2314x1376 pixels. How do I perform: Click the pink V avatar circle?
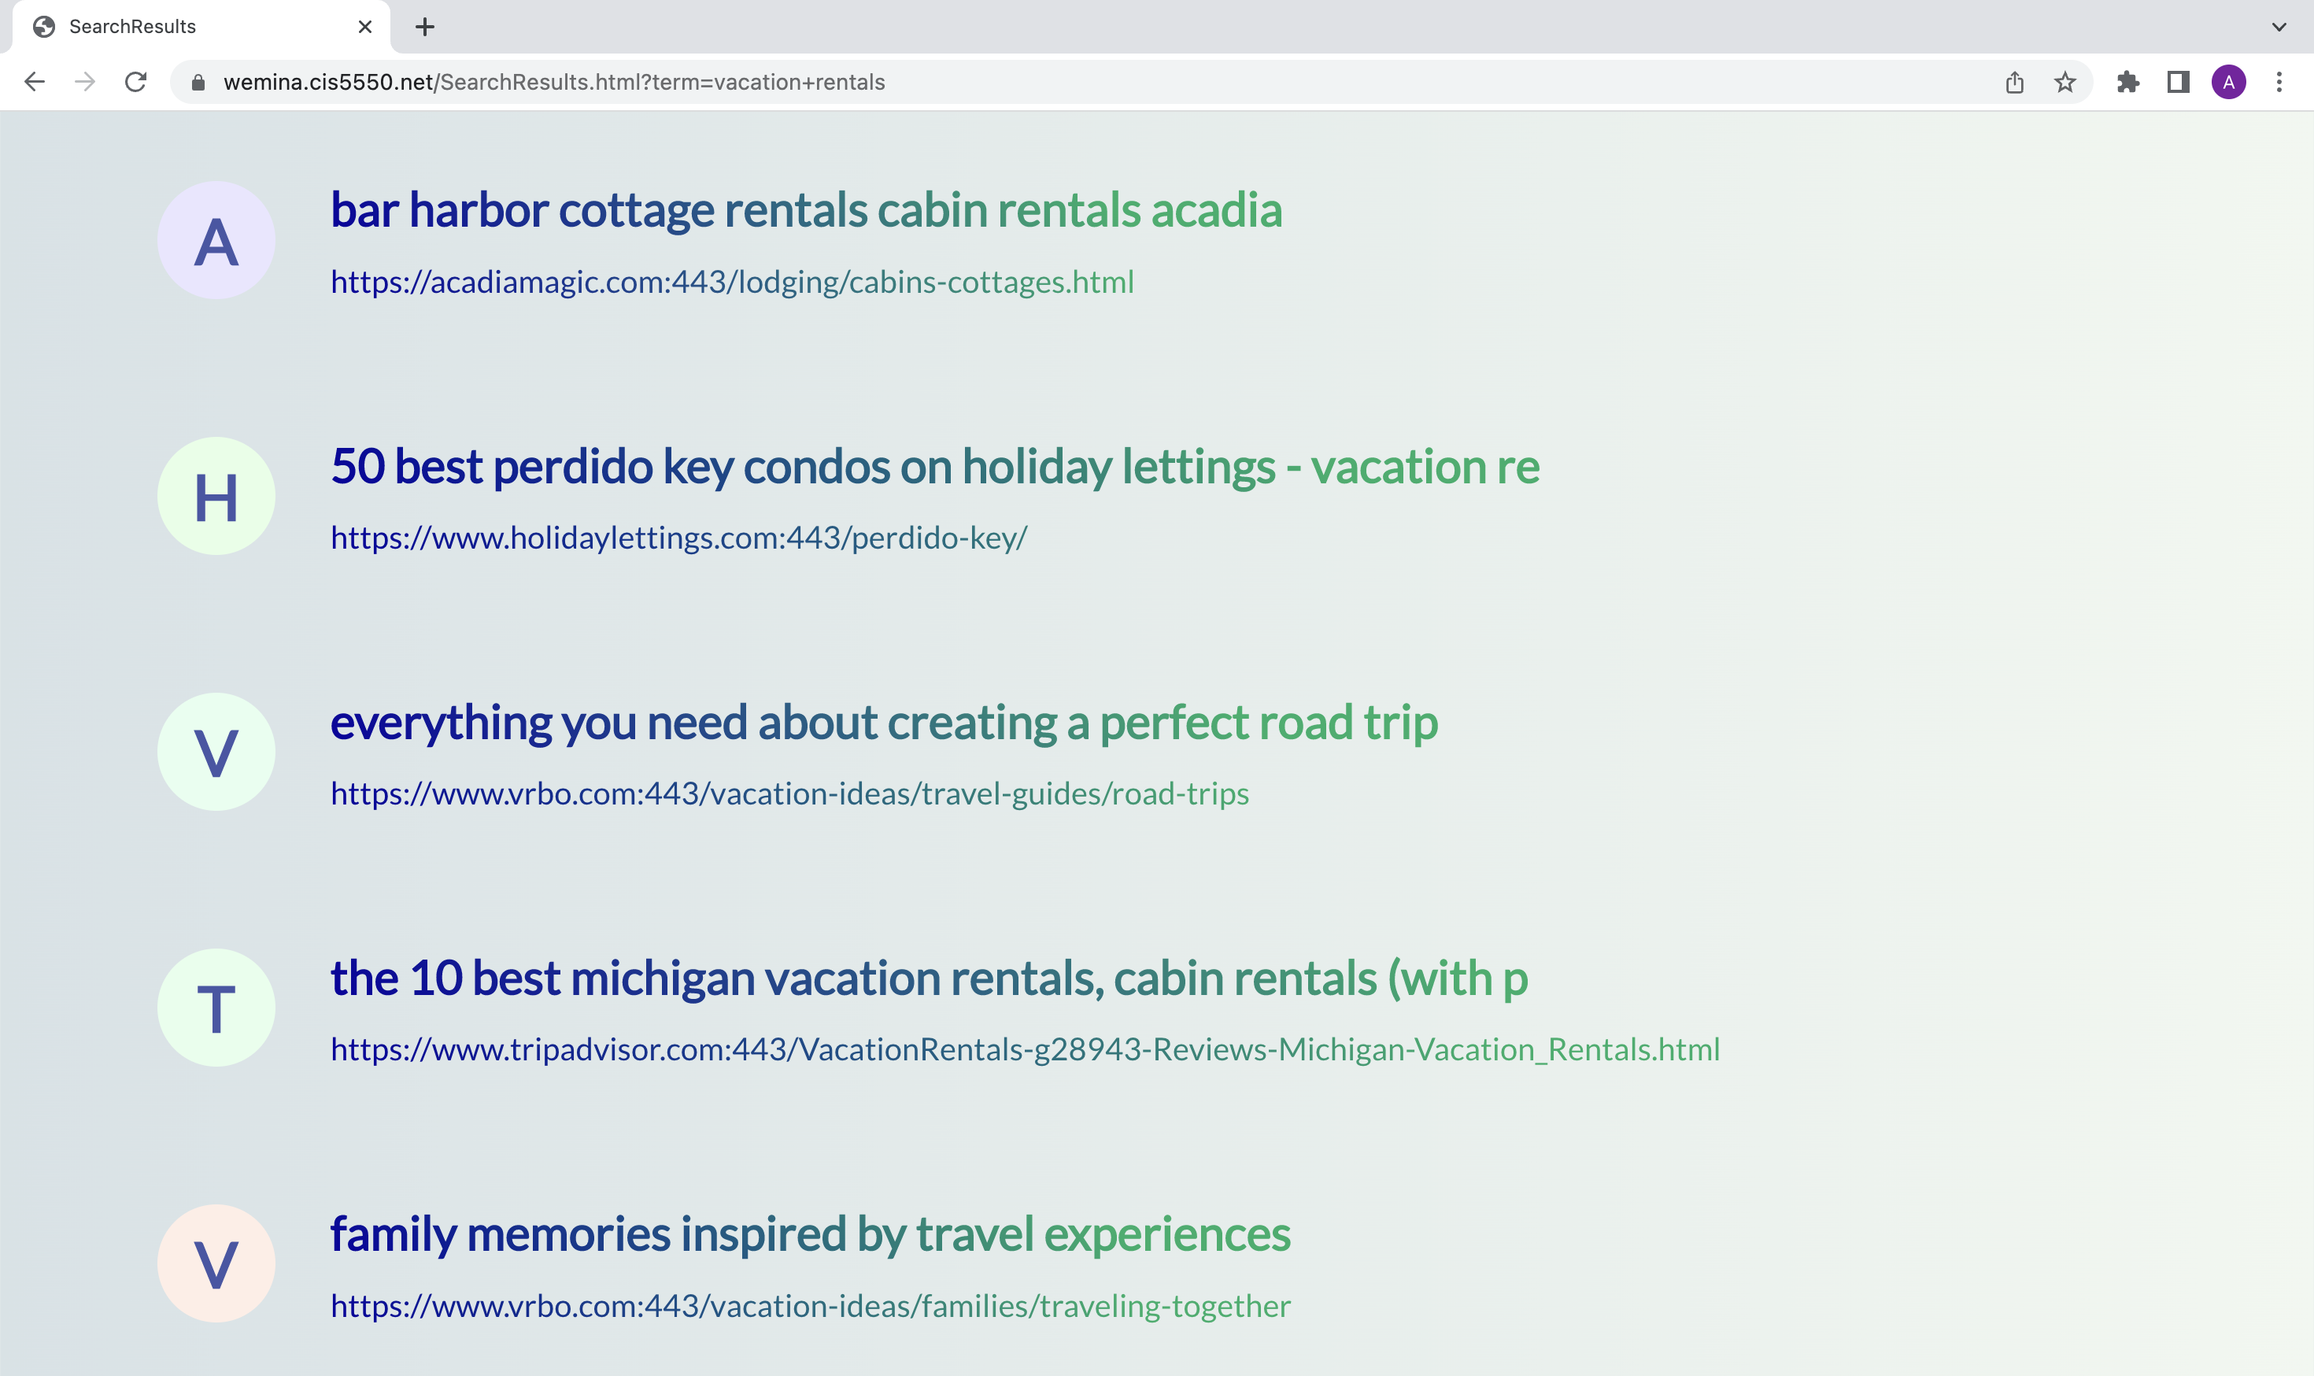tap(216, 1263)
